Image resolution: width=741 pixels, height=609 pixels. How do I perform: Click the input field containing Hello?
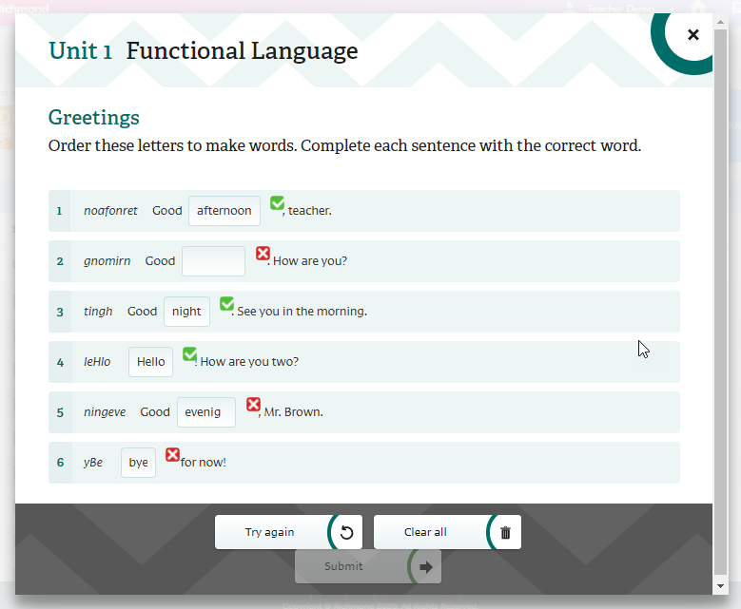point(150,362)
